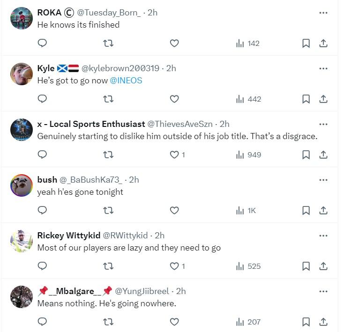The height and width of the screenshot is (332, 350).
Task: Open more options for Rickey Wittykid's tweet
Action: [323, 236]
